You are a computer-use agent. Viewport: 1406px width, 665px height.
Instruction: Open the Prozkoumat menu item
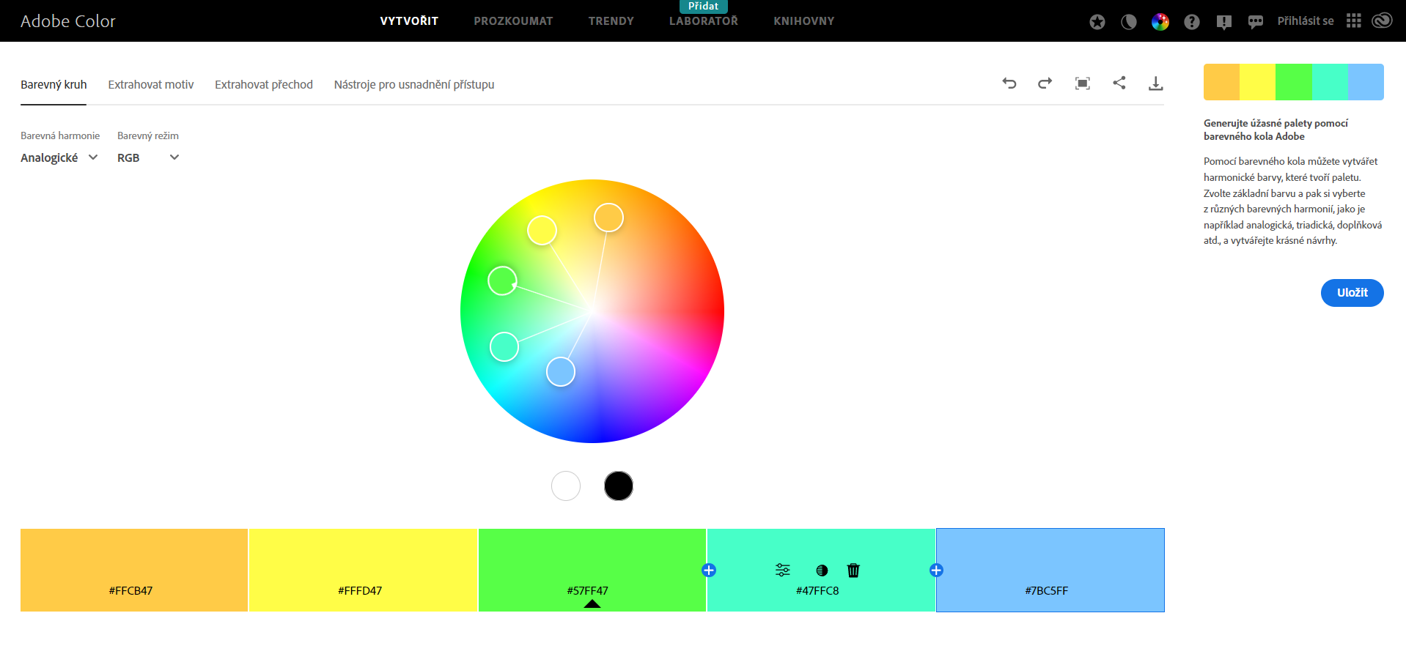[x=513, y=21]
